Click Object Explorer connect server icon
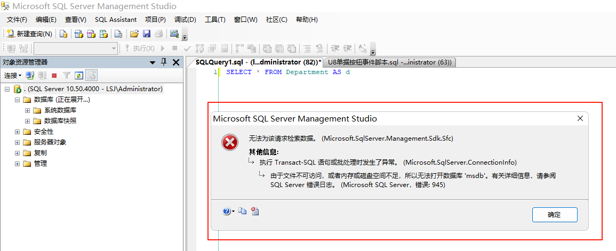Viewport: 616px width, 251px height. pyautogui.click(x=30, y=75)
